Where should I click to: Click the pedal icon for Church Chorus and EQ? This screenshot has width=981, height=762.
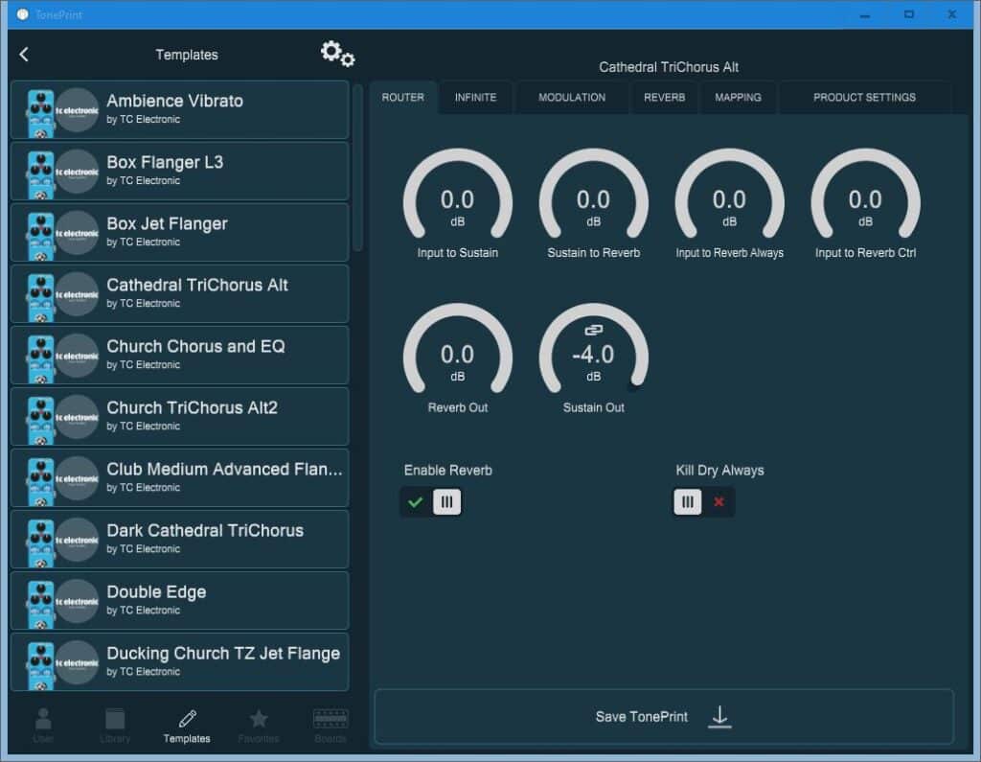tap(41, 358)
